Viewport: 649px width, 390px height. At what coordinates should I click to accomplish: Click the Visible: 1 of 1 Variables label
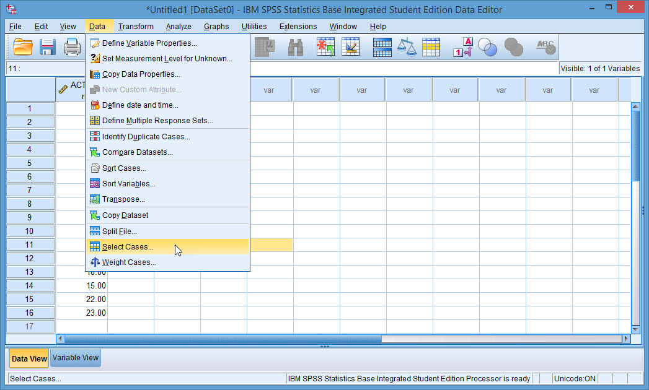point(600,69)
